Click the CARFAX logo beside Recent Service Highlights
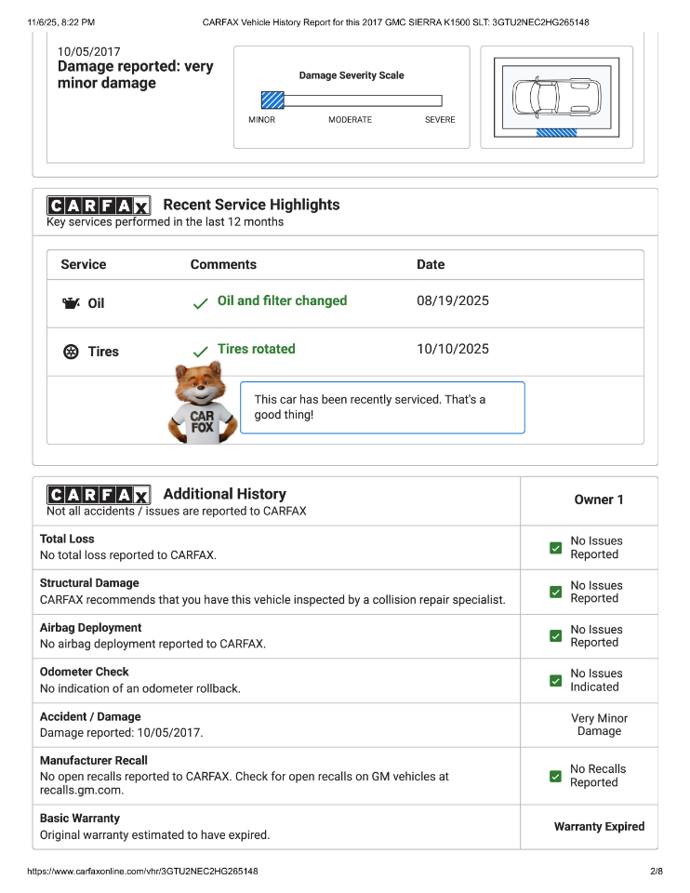Image resolution: width=690 pixels, height=893 pixels. tap(99, 206)
